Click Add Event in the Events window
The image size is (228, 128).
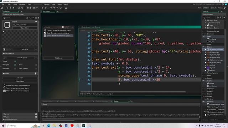click(58, 58)
